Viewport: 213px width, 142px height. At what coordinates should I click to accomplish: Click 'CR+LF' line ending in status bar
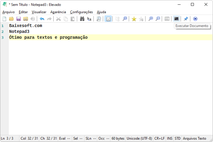159,139
